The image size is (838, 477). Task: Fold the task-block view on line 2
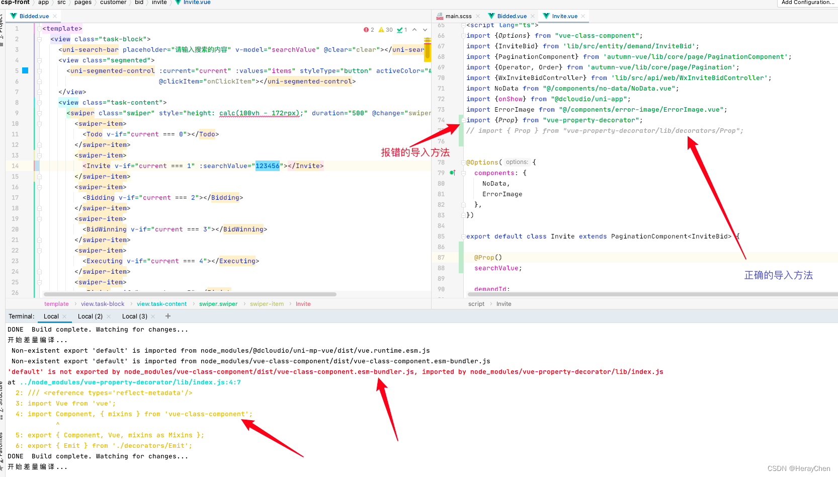pyautogui.click(x=39, y=39)
